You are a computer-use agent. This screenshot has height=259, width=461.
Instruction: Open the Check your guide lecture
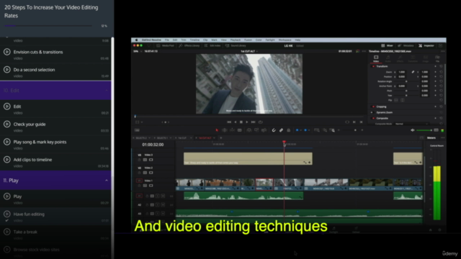(55, 127)
